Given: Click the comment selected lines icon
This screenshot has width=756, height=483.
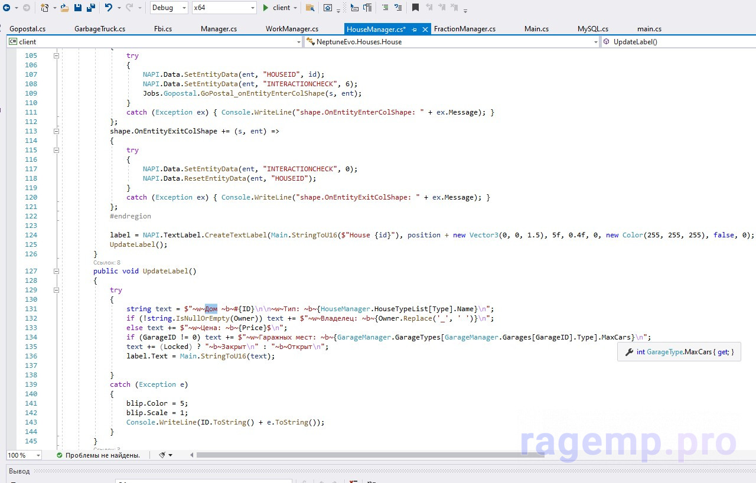Looking at the screenshot, I should tap(384, 8).
